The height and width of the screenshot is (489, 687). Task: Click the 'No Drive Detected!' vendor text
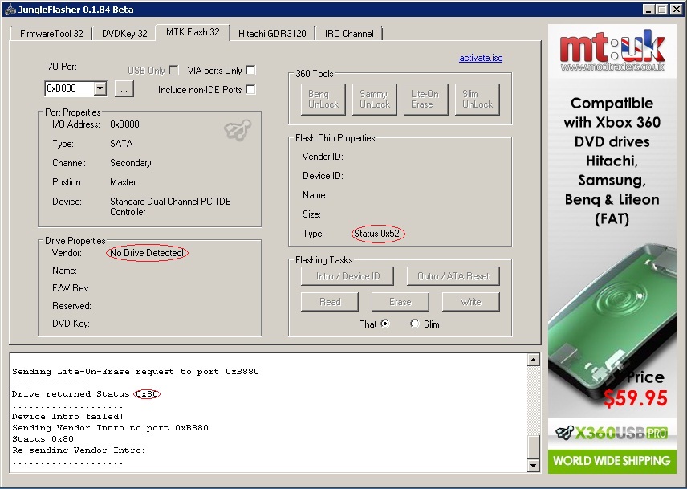(x=147, y=253)
